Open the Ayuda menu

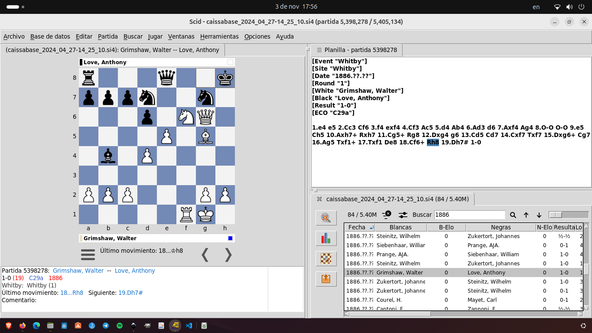pos(285,36)
